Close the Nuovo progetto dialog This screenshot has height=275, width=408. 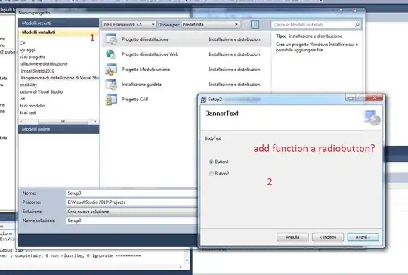354,11
